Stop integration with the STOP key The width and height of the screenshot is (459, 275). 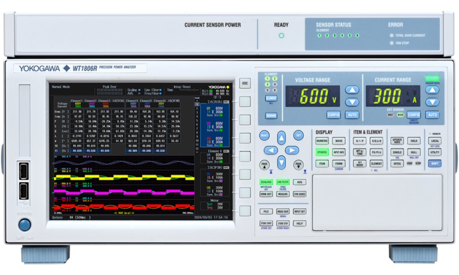pos(418,163)
